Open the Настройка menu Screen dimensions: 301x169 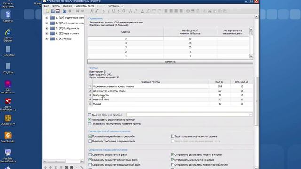pyautogui.click(x=113, y=6)
